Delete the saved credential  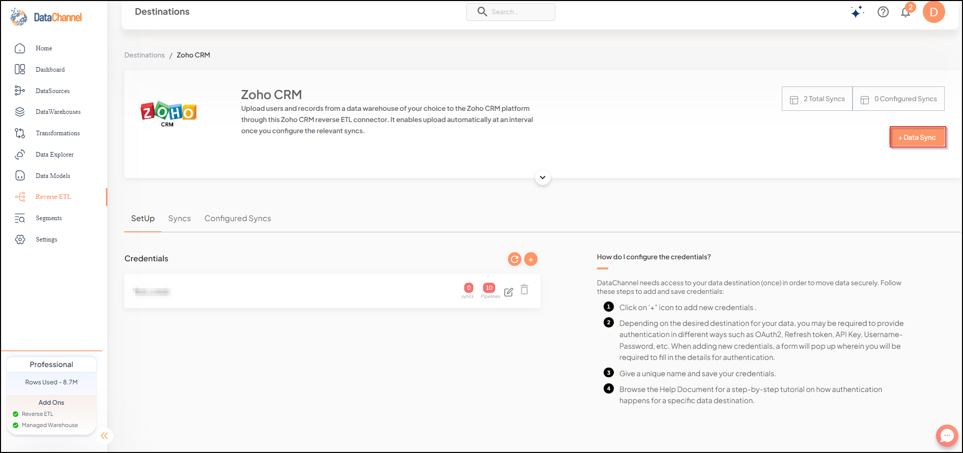(x=524, y=289)
